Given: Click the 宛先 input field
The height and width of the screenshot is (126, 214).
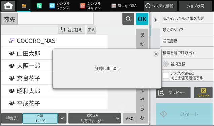Looking at the screenshot, I should [56, 19].
